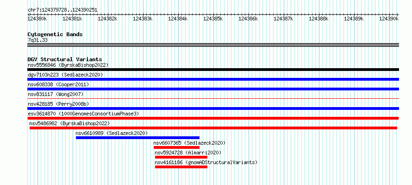
Task: Click the Cytogenetic Bands track title
Action: tap(55, 34)
